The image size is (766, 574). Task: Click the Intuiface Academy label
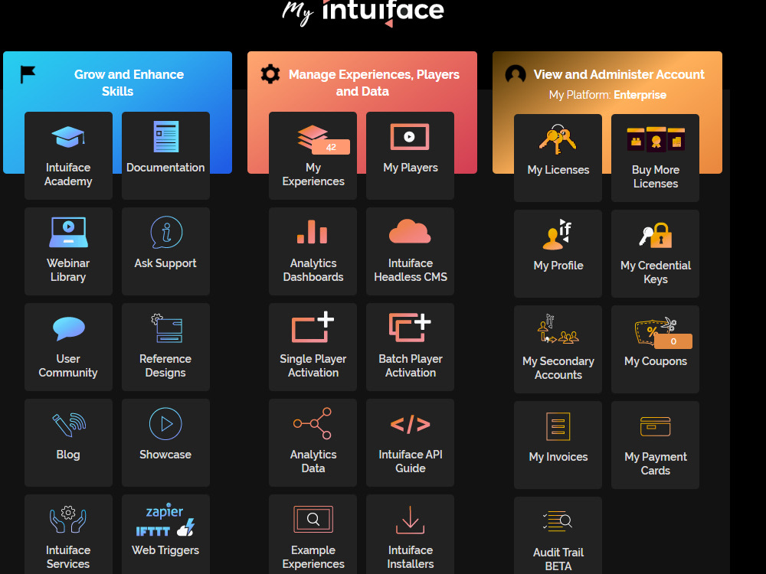[x=68, y=174]
